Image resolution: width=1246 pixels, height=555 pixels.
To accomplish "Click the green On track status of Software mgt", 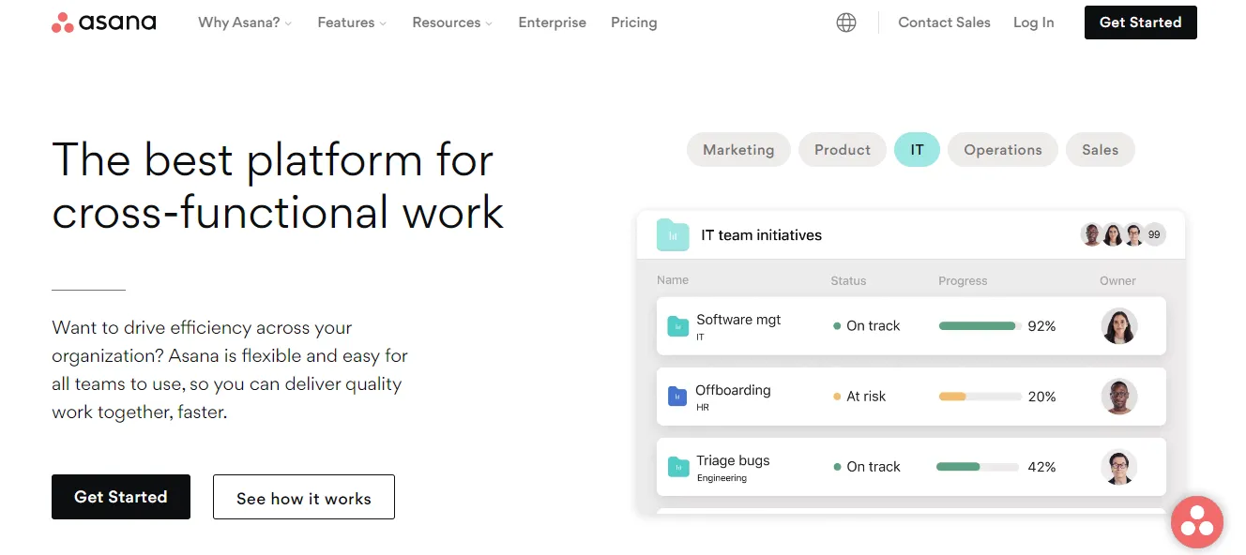I will click(866, 326).
